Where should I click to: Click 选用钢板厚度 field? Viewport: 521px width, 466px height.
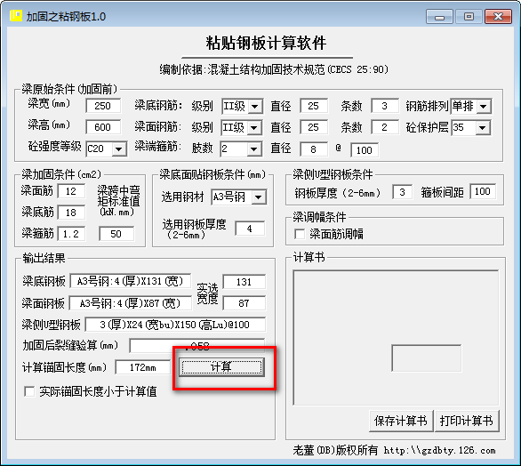[x=250, y=229]
